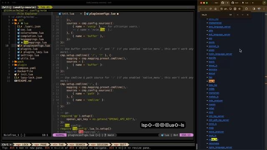267x150 pixels.
Task: Click the JSON braces icon for .luarc.json
Action: pos(18,26)
